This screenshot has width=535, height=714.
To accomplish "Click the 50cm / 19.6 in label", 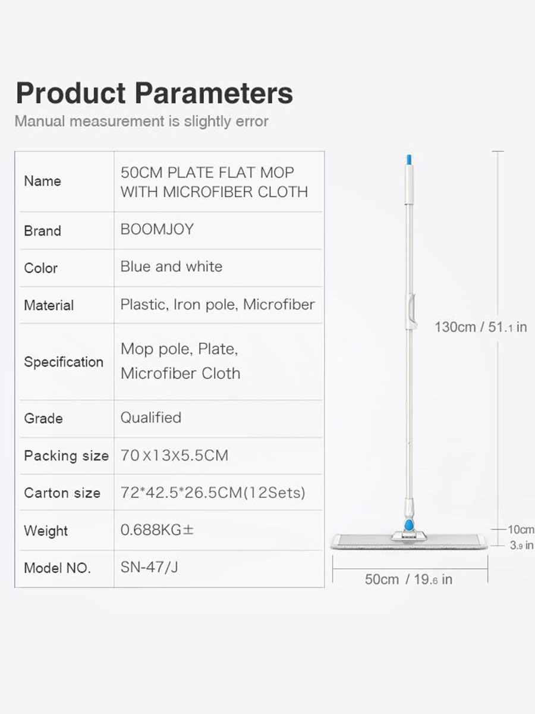I will tap(408, 579).
